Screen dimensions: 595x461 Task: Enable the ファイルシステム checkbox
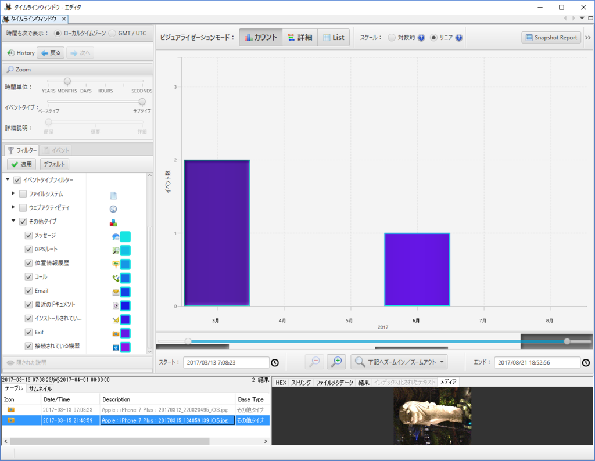tap(23, 194)
